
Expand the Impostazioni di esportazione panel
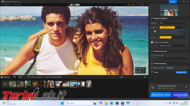click(186, 87)
